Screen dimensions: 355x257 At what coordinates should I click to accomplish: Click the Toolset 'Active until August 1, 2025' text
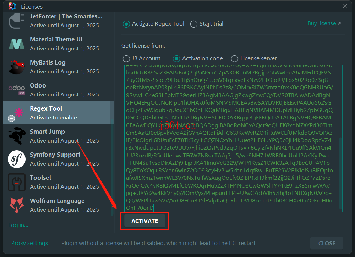[x=64, y=187]
